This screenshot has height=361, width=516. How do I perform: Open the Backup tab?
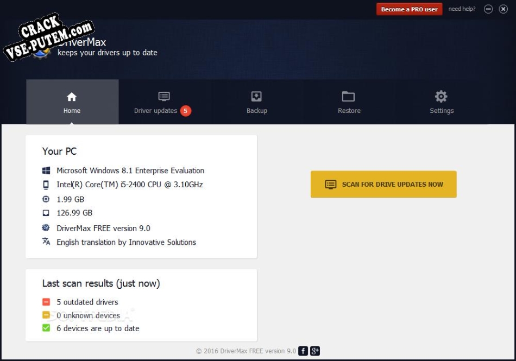pyautogui.click(x=257, y=103)
